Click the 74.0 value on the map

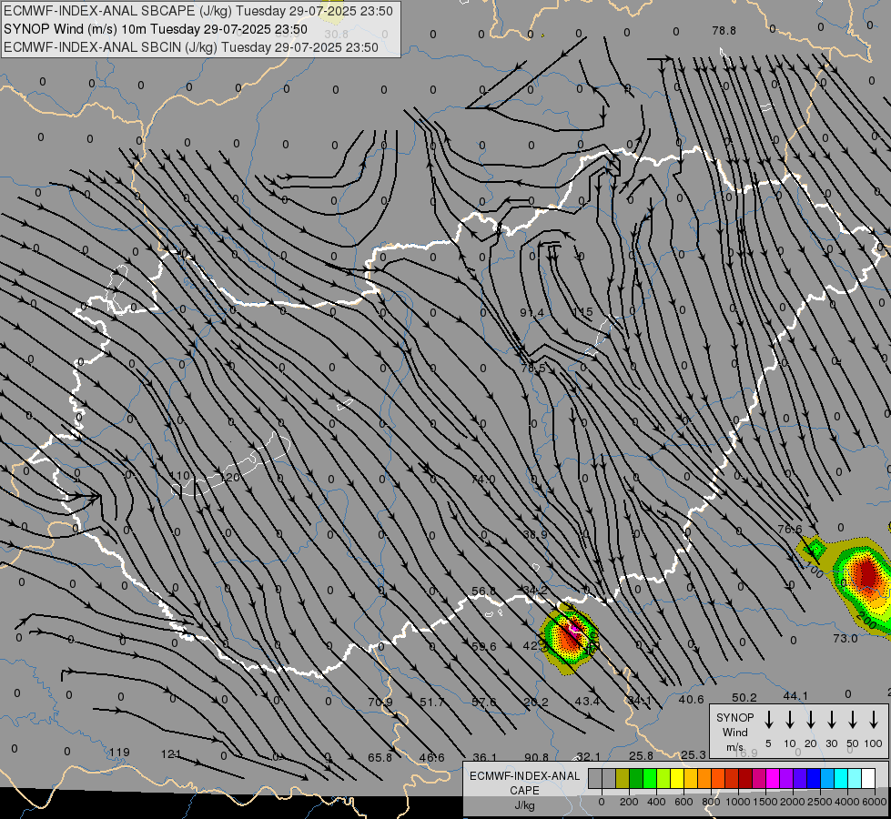tap(483, 480)
